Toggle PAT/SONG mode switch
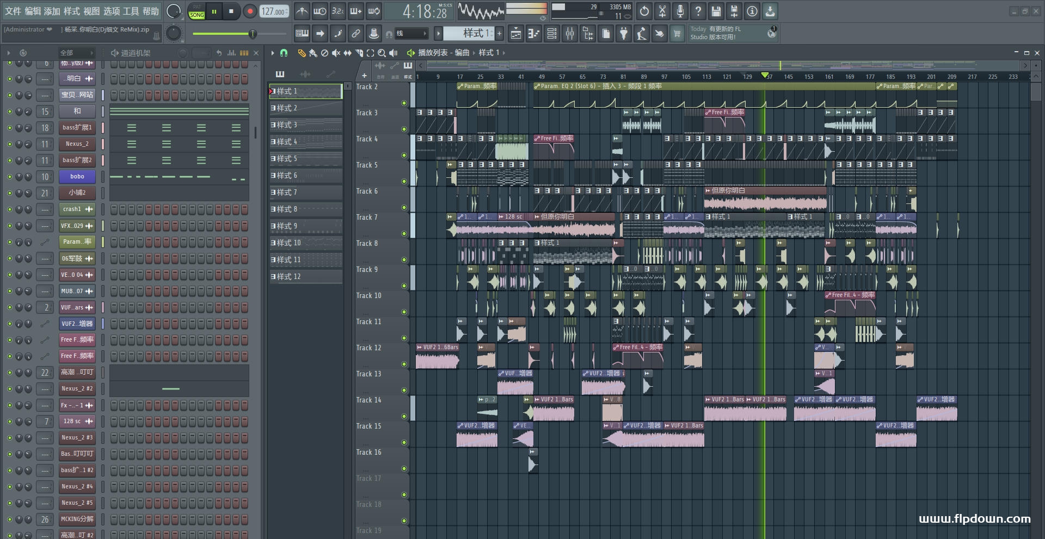Image resolution: width=1045 pixels, height=539 pixels. click(196, 11)
